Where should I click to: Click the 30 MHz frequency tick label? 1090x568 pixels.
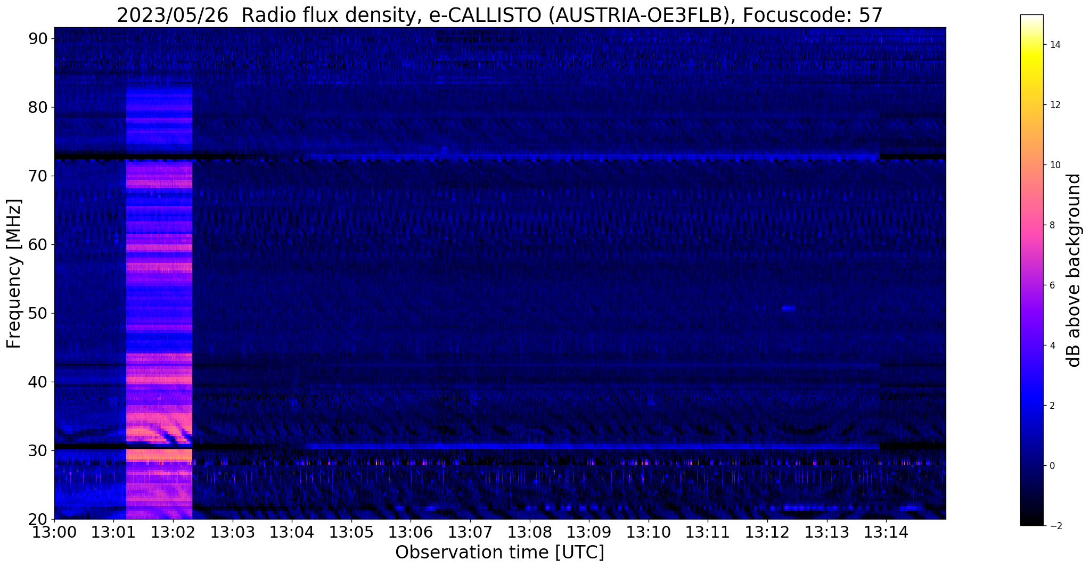[x=38, y=450]
